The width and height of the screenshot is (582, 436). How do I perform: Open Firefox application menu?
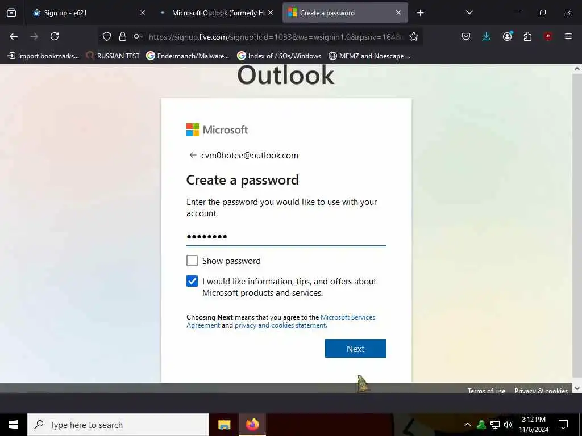click(568, 36)
